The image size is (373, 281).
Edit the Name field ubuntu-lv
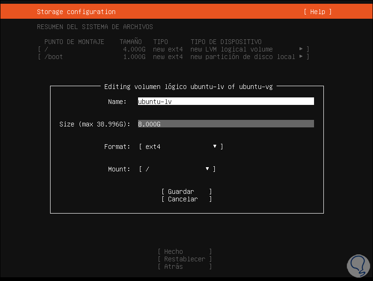tap(226, 101)
